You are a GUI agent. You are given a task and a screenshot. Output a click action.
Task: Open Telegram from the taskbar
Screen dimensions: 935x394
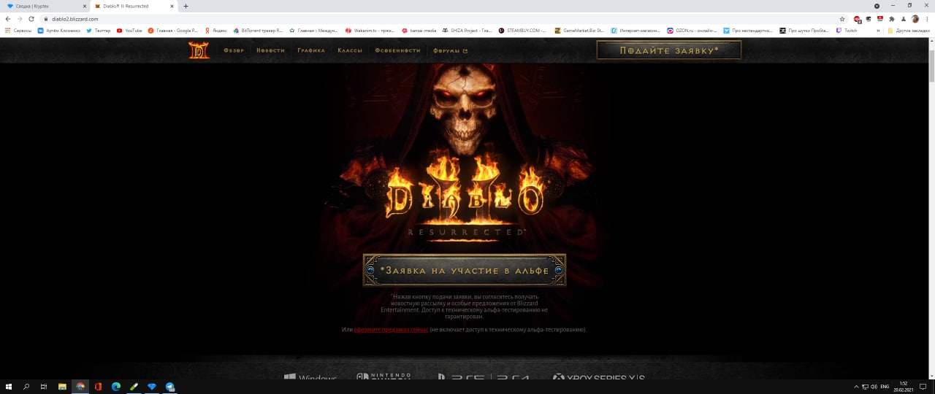coord(170,387)
